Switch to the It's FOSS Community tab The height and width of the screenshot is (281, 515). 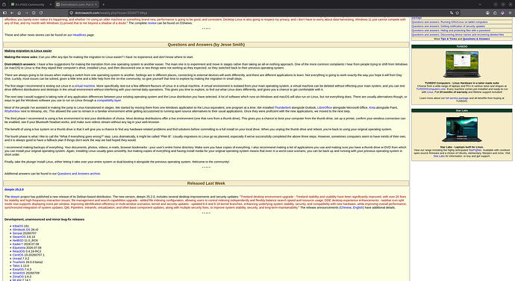tap(31, 4)
